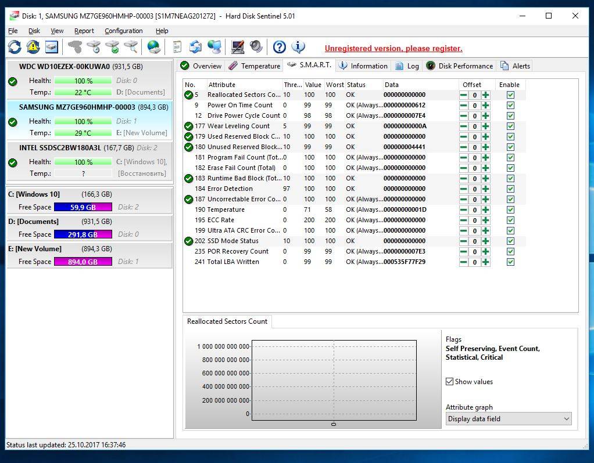Open the File menu
This screenshot has height=463, width=594.
(13, 31)
